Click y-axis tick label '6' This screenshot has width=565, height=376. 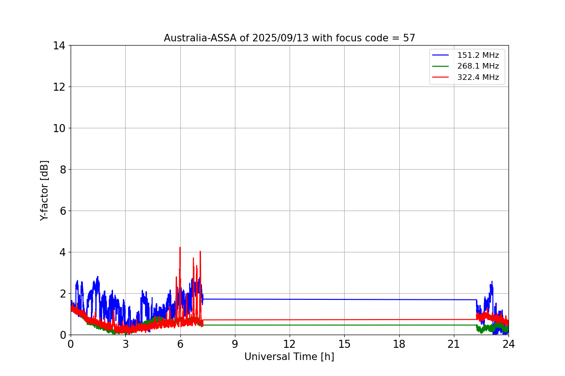(x=62, y=211)
